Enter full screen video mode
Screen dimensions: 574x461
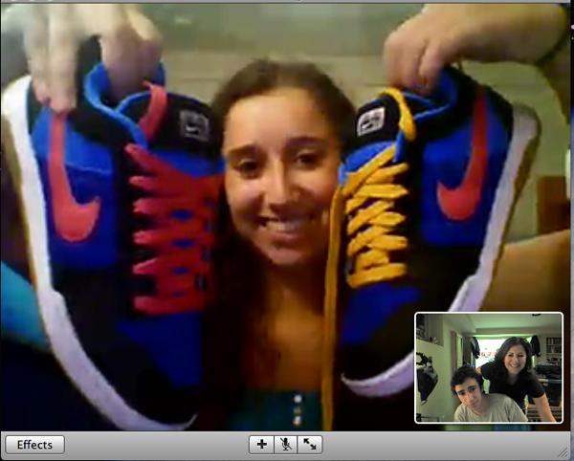pos(310,445)
